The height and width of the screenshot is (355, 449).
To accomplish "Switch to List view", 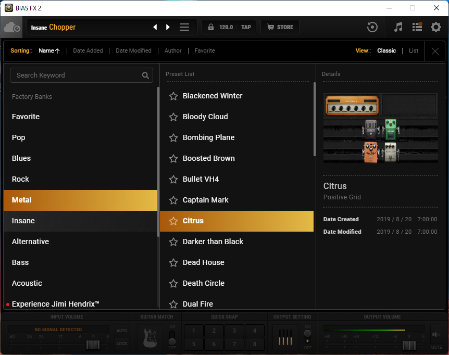I will [x=414, y=51].
